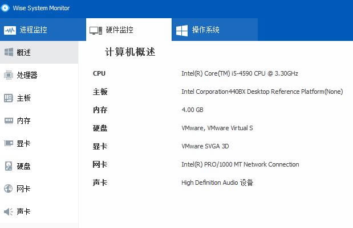The image size is (353, 228).
Task: Switch to the 进程监控 tab
Action: (x=43, y=30)
